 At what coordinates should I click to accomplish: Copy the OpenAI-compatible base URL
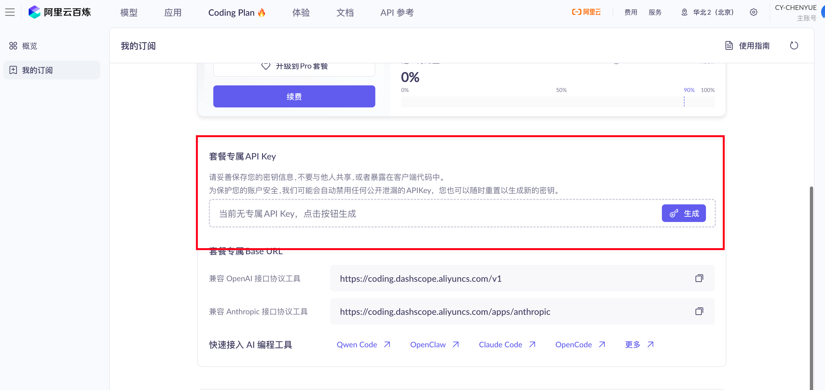pyautogui.click(x=699, y=278)
